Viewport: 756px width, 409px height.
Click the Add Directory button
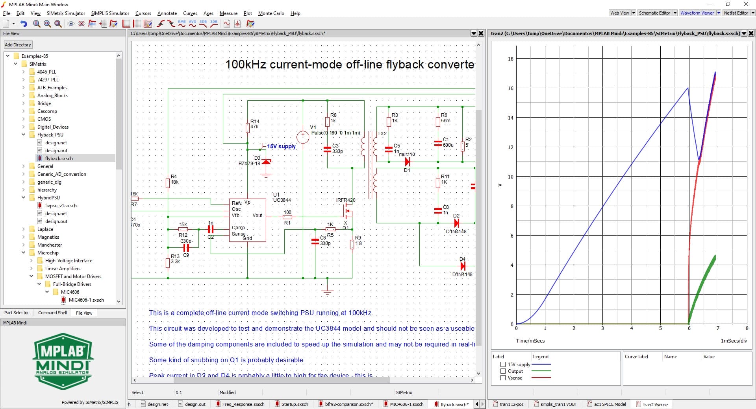18,45
